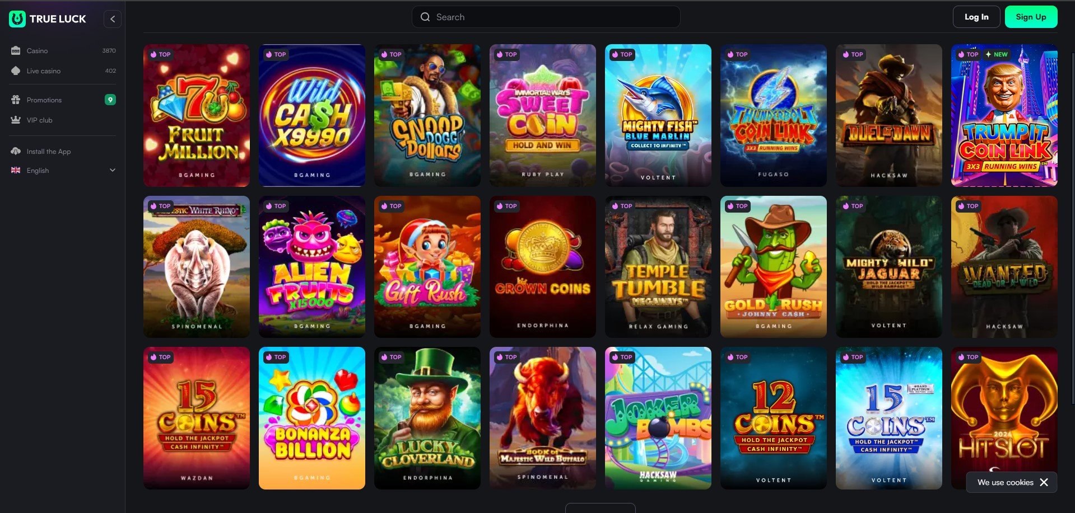Open Live casino from the sidebar
Image resolution: width=1075 pixels, height=513 pixels.
[63, 71]
